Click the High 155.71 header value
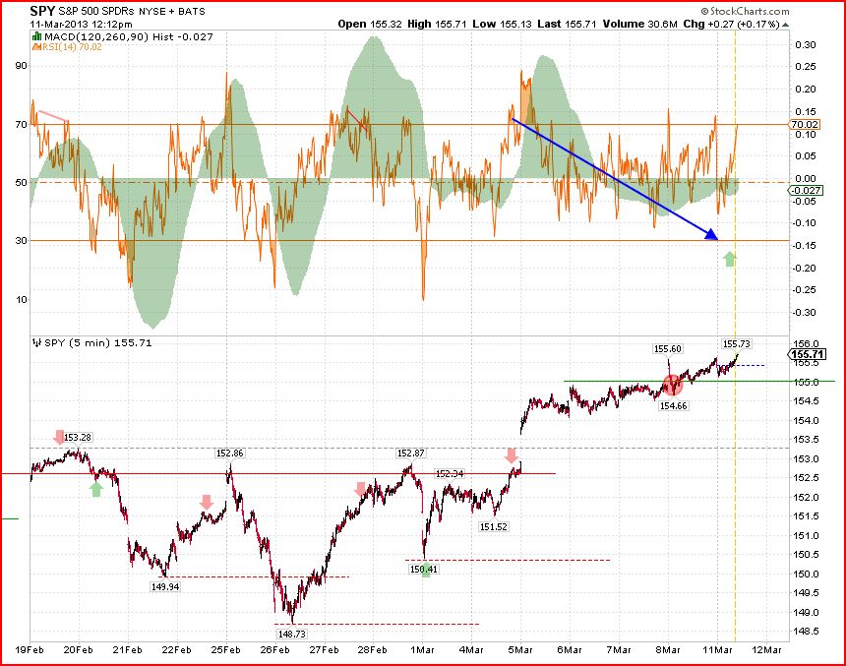The image size is (846, 666). (x=437, y=25)
